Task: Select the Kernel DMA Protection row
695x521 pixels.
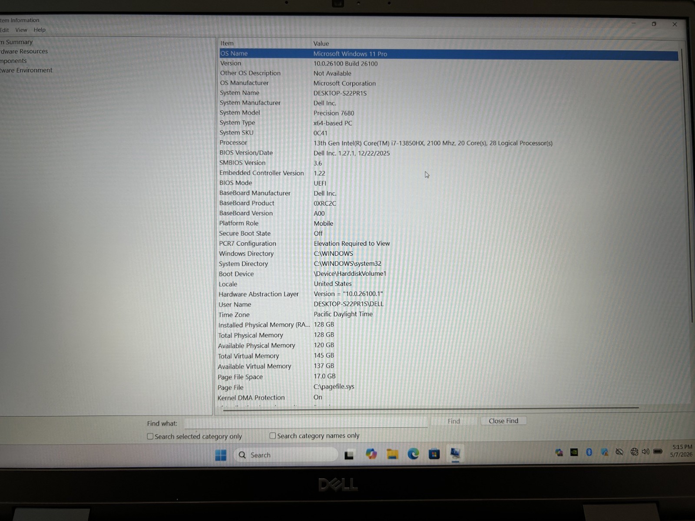Action: [449, 397]
